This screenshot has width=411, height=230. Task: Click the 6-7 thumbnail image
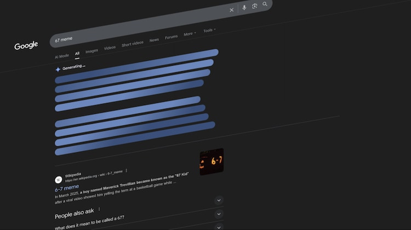point(212,162)
